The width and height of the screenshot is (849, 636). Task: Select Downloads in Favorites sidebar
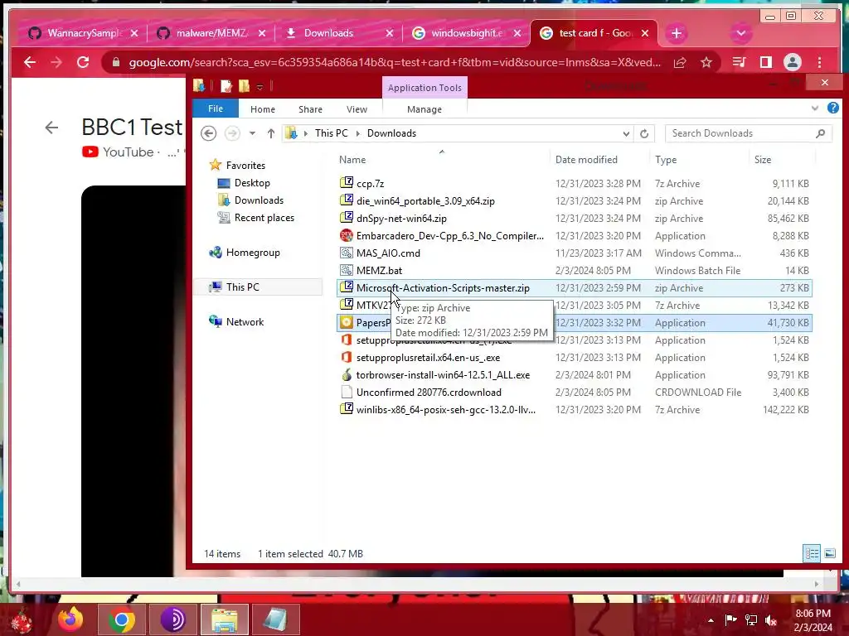259,200
